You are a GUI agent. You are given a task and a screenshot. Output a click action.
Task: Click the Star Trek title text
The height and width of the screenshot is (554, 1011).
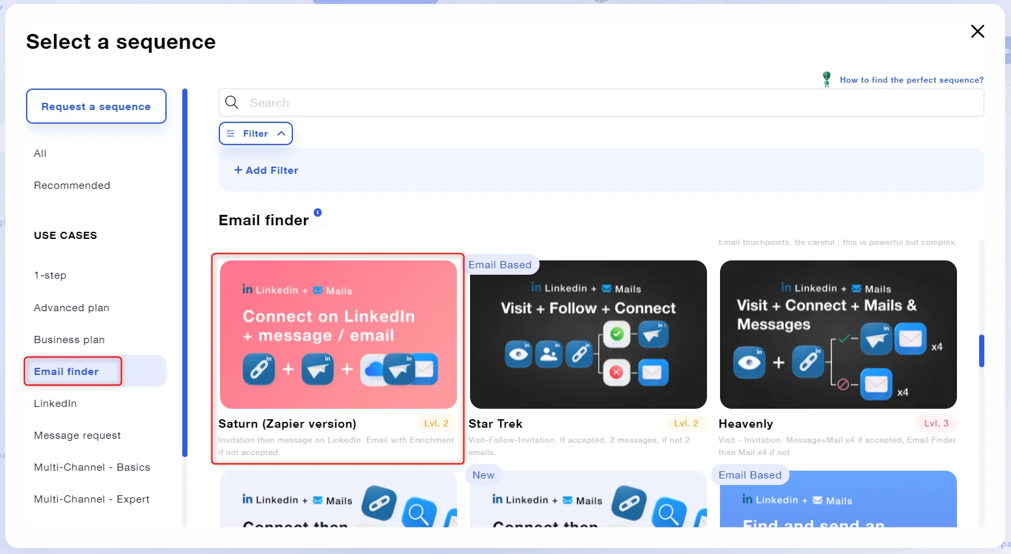(x=495, y=424)
